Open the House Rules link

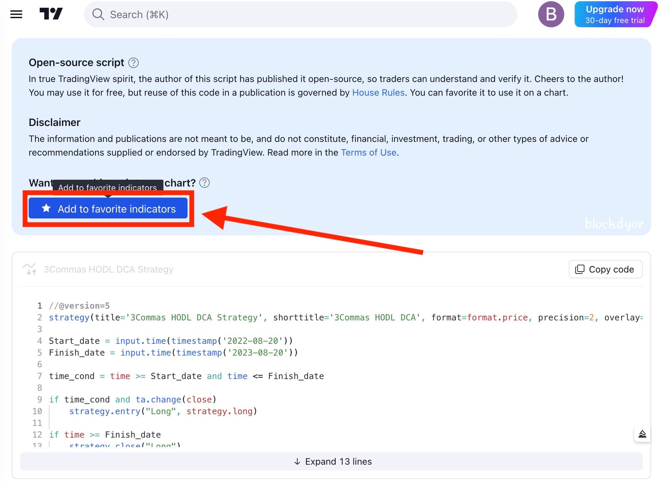click(x=378, y=93)
